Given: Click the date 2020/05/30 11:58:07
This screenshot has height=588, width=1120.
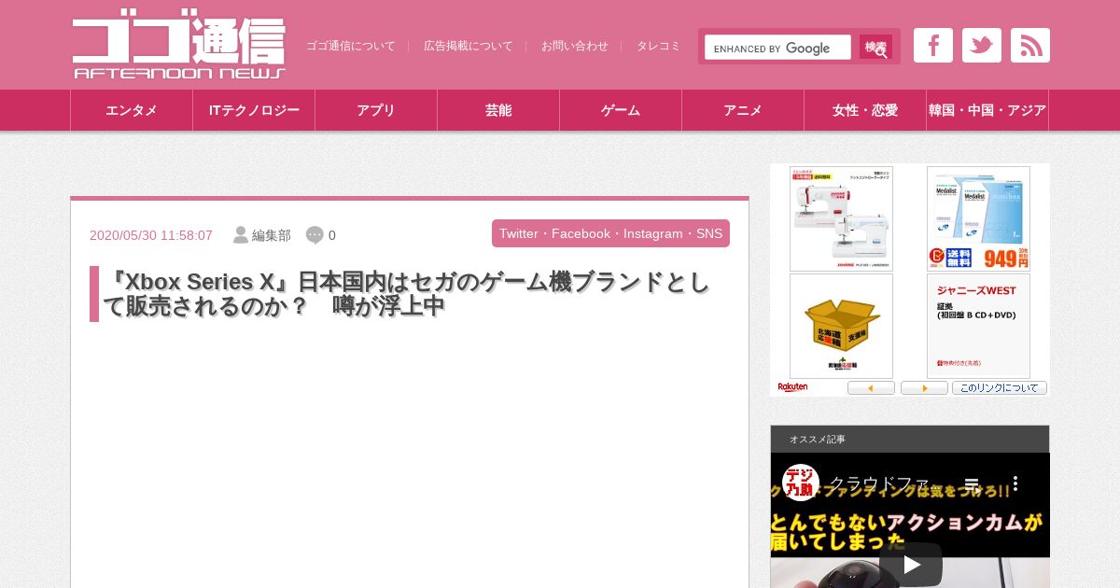Looking at the screenshot, I should [x=151, y=235].
